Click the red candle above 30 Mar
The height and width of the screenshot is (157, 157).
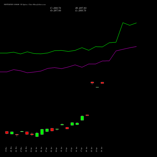pyautogui.click(x=27, y=133)
